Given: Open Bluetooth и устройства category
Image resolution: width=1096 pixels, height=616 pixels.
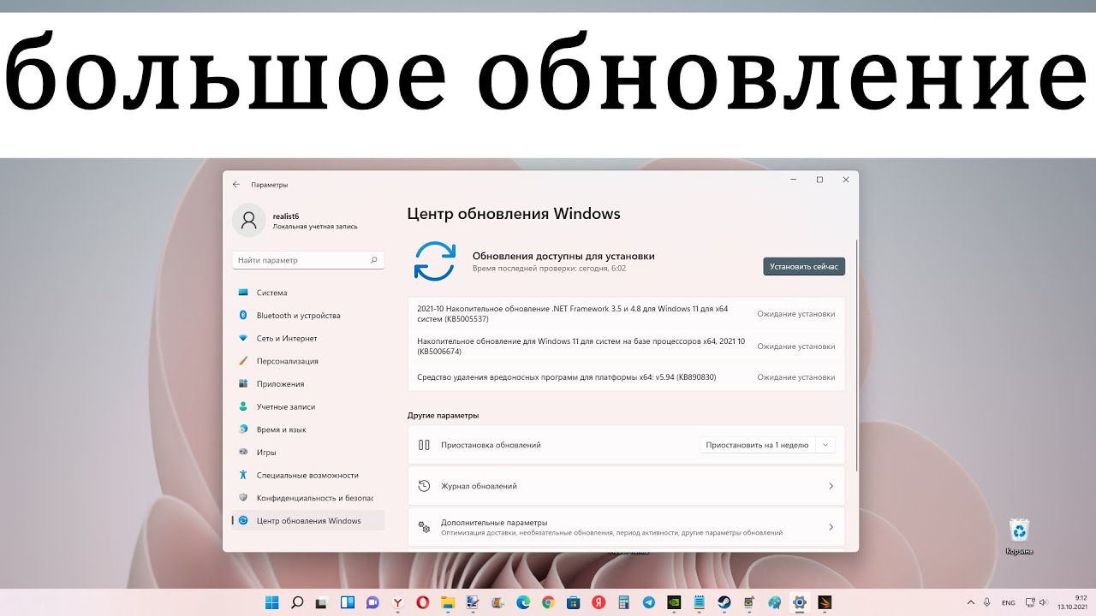Looking at the screenshot, I should click(x=308, y=316).
